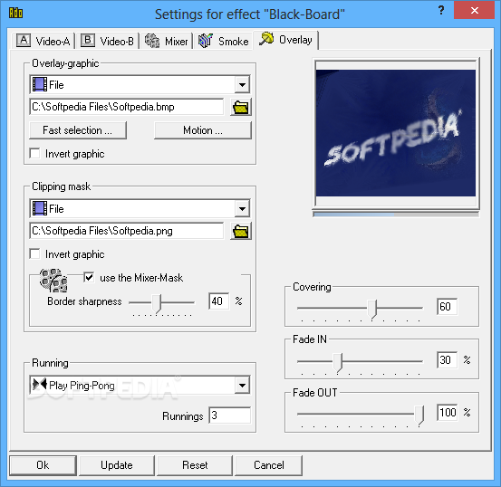Click the Covering slider handle
The width and height of the screenshot is (501, 487).
[x=372, y=309]
